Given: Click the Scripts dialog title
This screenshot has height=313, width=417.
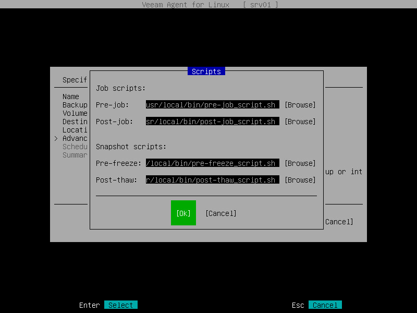Looking at the screenshot, I should (x=206, y=71).
